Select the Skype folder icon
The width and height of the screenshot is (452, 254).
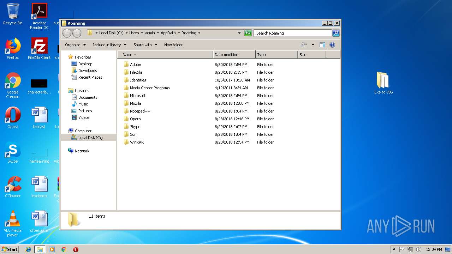[126, 127]
